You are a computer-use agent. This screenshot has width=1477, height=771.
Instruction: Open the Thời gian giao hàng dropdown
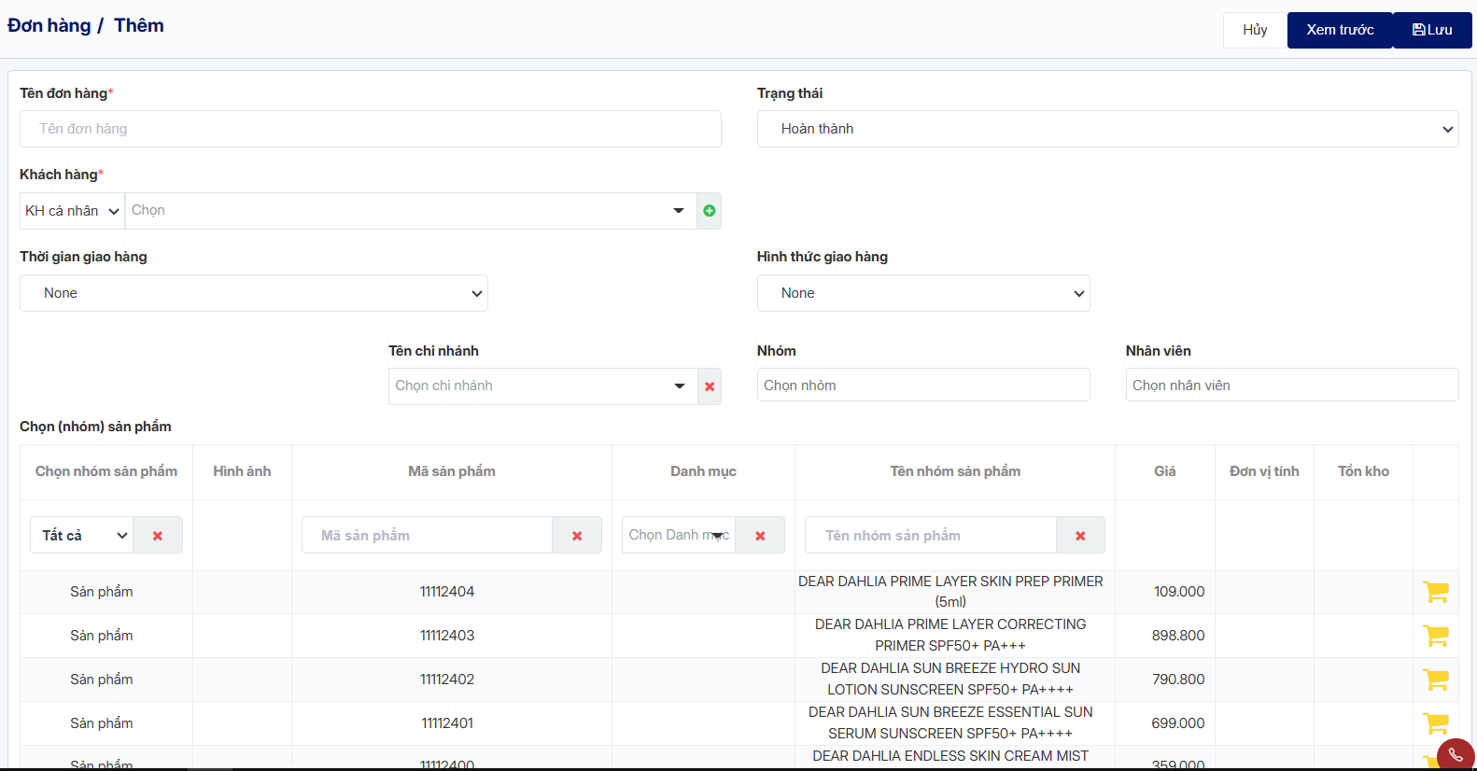[x=254, y=293]
